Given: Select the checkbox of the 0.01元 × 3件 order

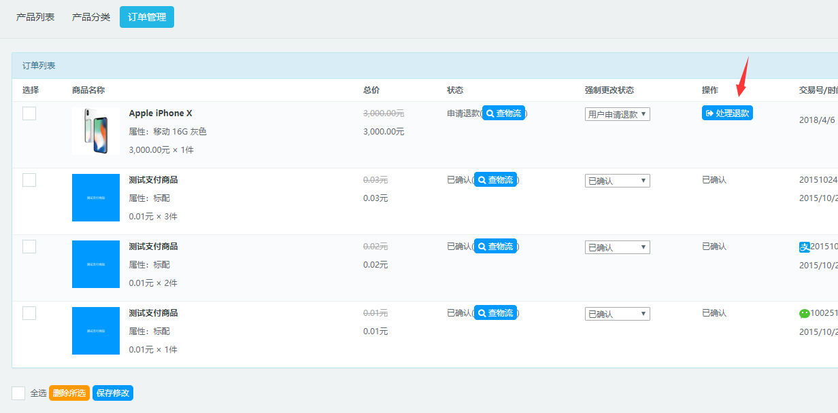Looking at the screenshot, I should [x=29, y=180].
